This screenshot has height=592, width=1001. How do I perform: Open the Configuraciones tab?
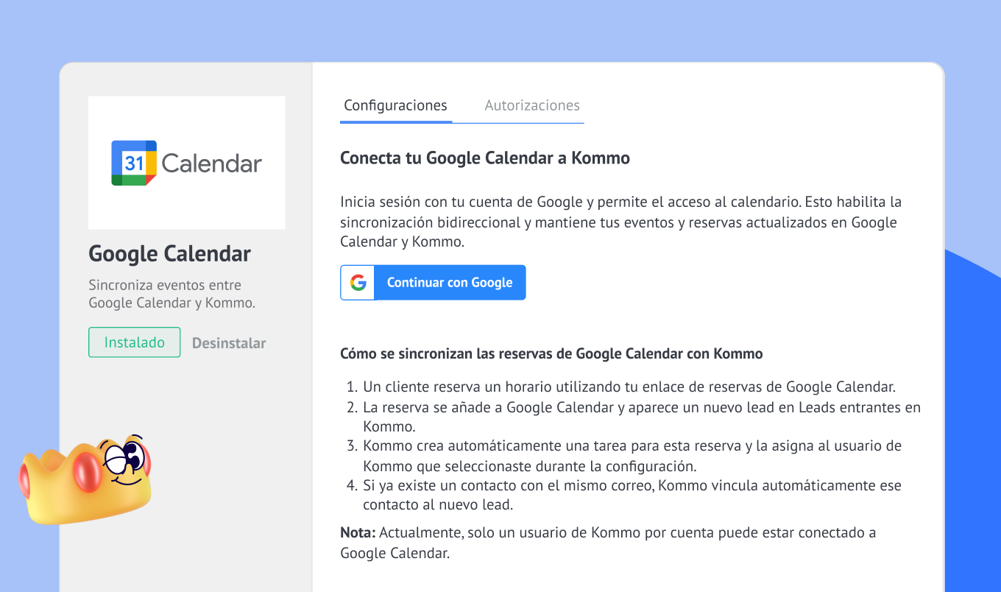point(395,105)
